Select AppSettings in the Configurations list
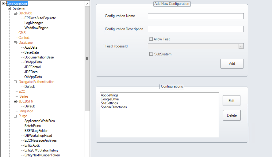 pos(109,95)
